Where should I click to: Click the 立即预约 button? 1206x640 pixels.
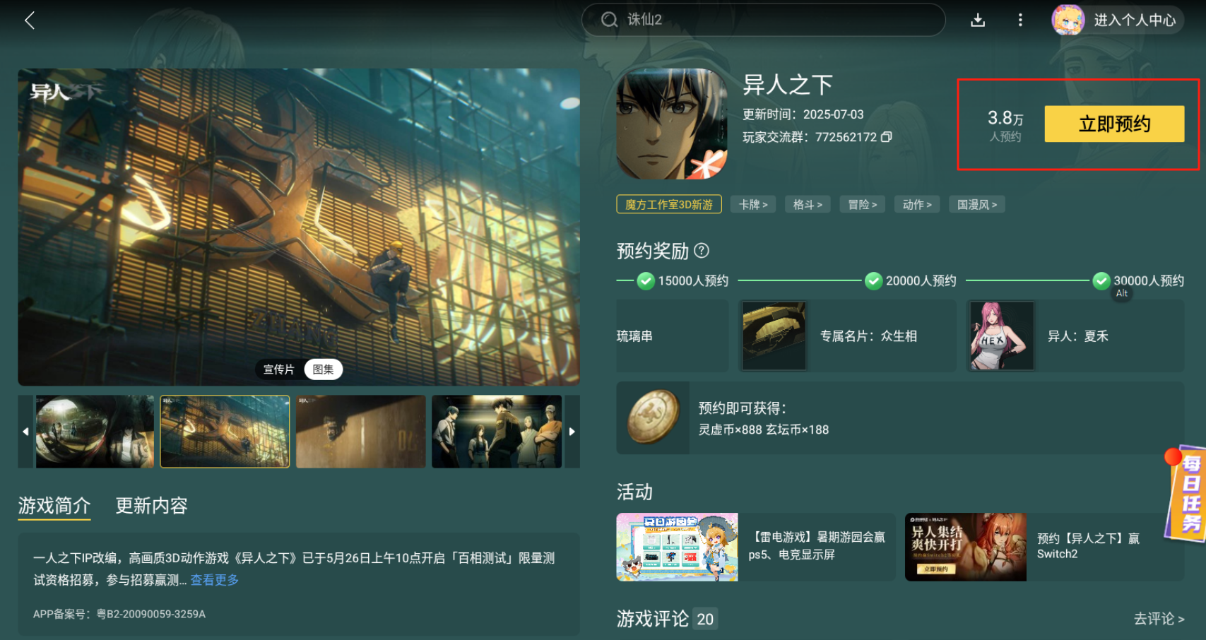(1114, 124)
